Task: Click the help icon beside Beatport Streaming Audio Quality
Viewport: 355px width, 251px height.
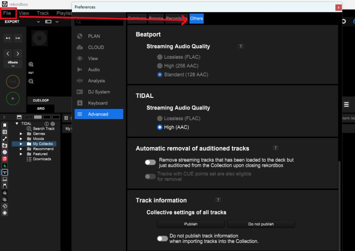Action: [241, 46]
